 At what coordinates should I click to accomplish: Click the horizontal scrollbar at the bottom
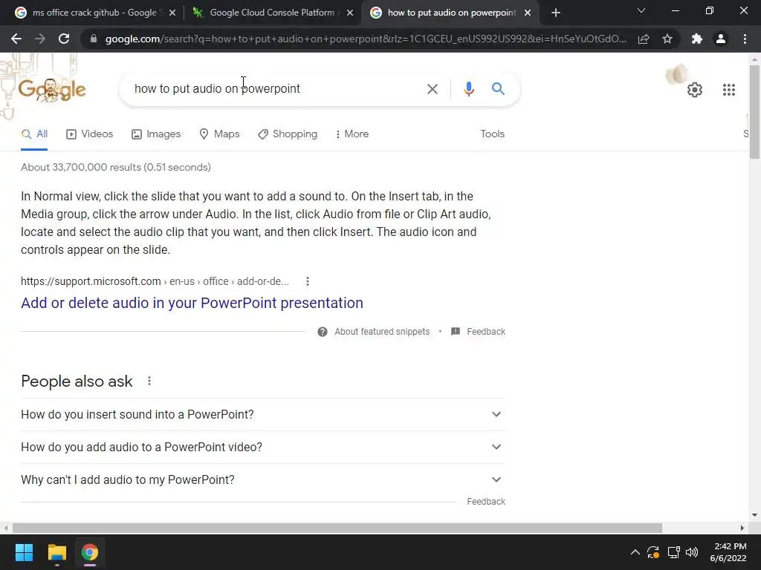[x=337, y=528]
